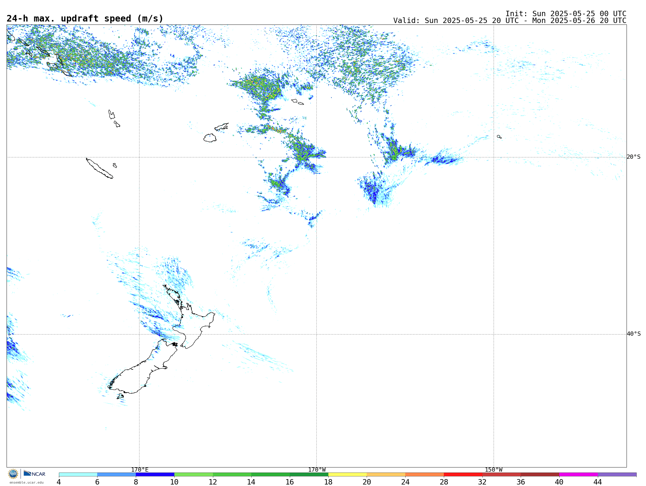Click the dark green 16-18 color swatch

pos(309,475)
